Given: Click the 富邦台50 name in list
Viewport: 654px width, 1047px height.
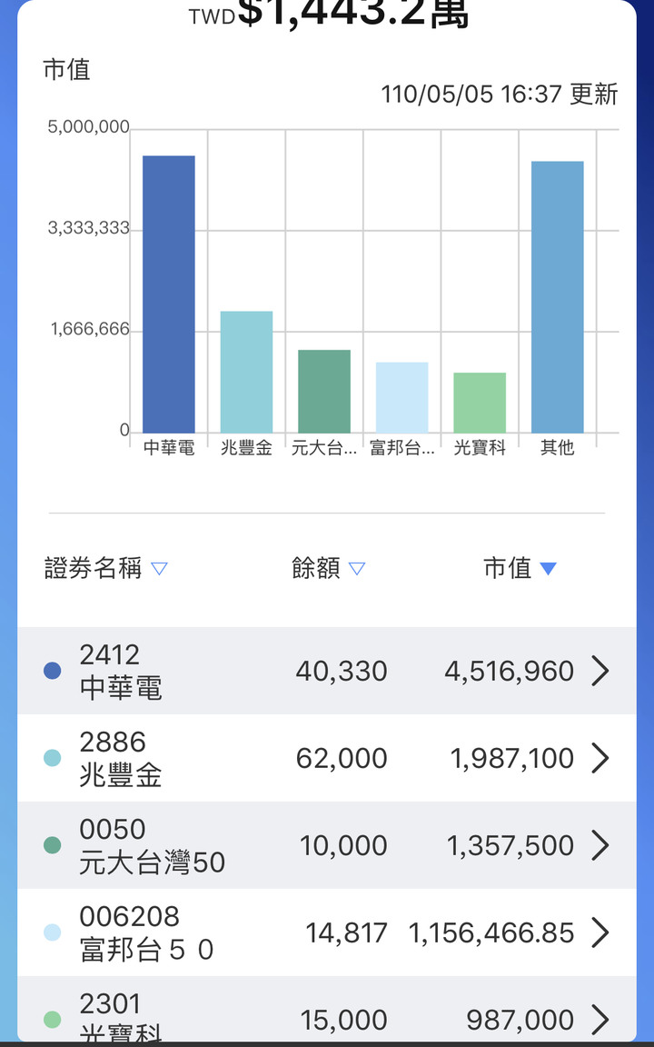Looking at the screenshot, I should click(147, 950).
